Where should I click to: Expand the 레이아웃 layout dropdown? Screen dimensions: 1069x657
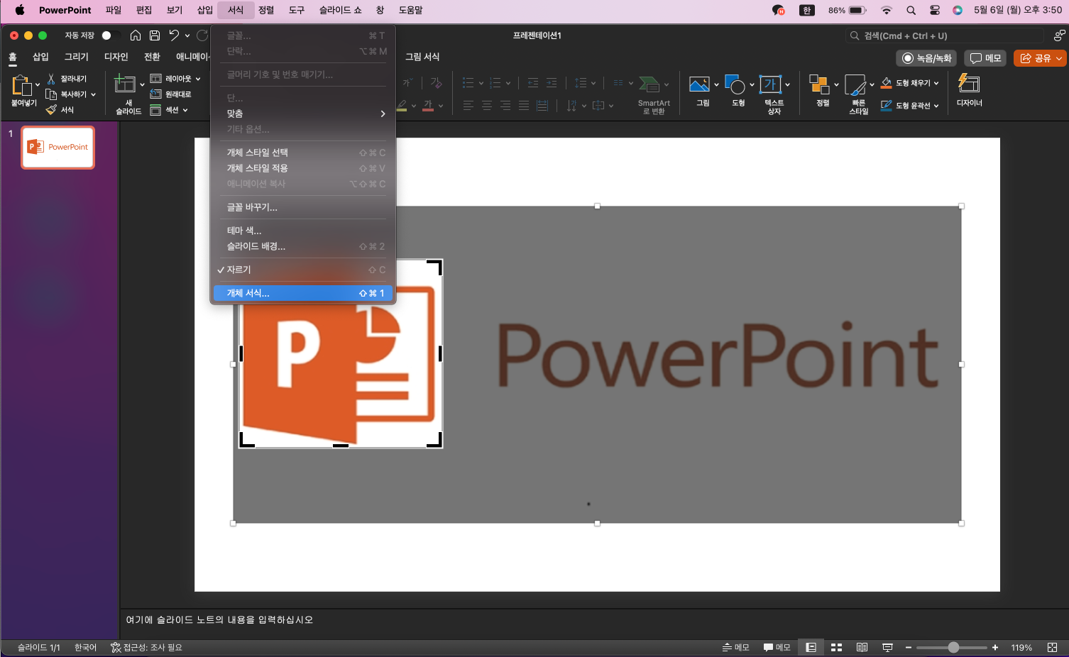198,79
